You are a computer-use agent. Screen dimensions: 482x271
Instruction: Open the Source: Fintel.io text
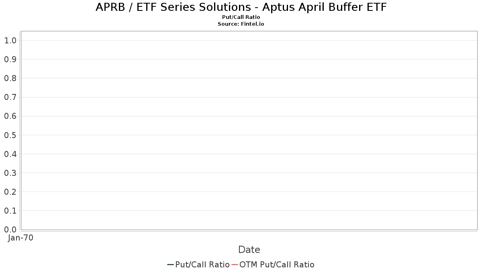(241, 24)
